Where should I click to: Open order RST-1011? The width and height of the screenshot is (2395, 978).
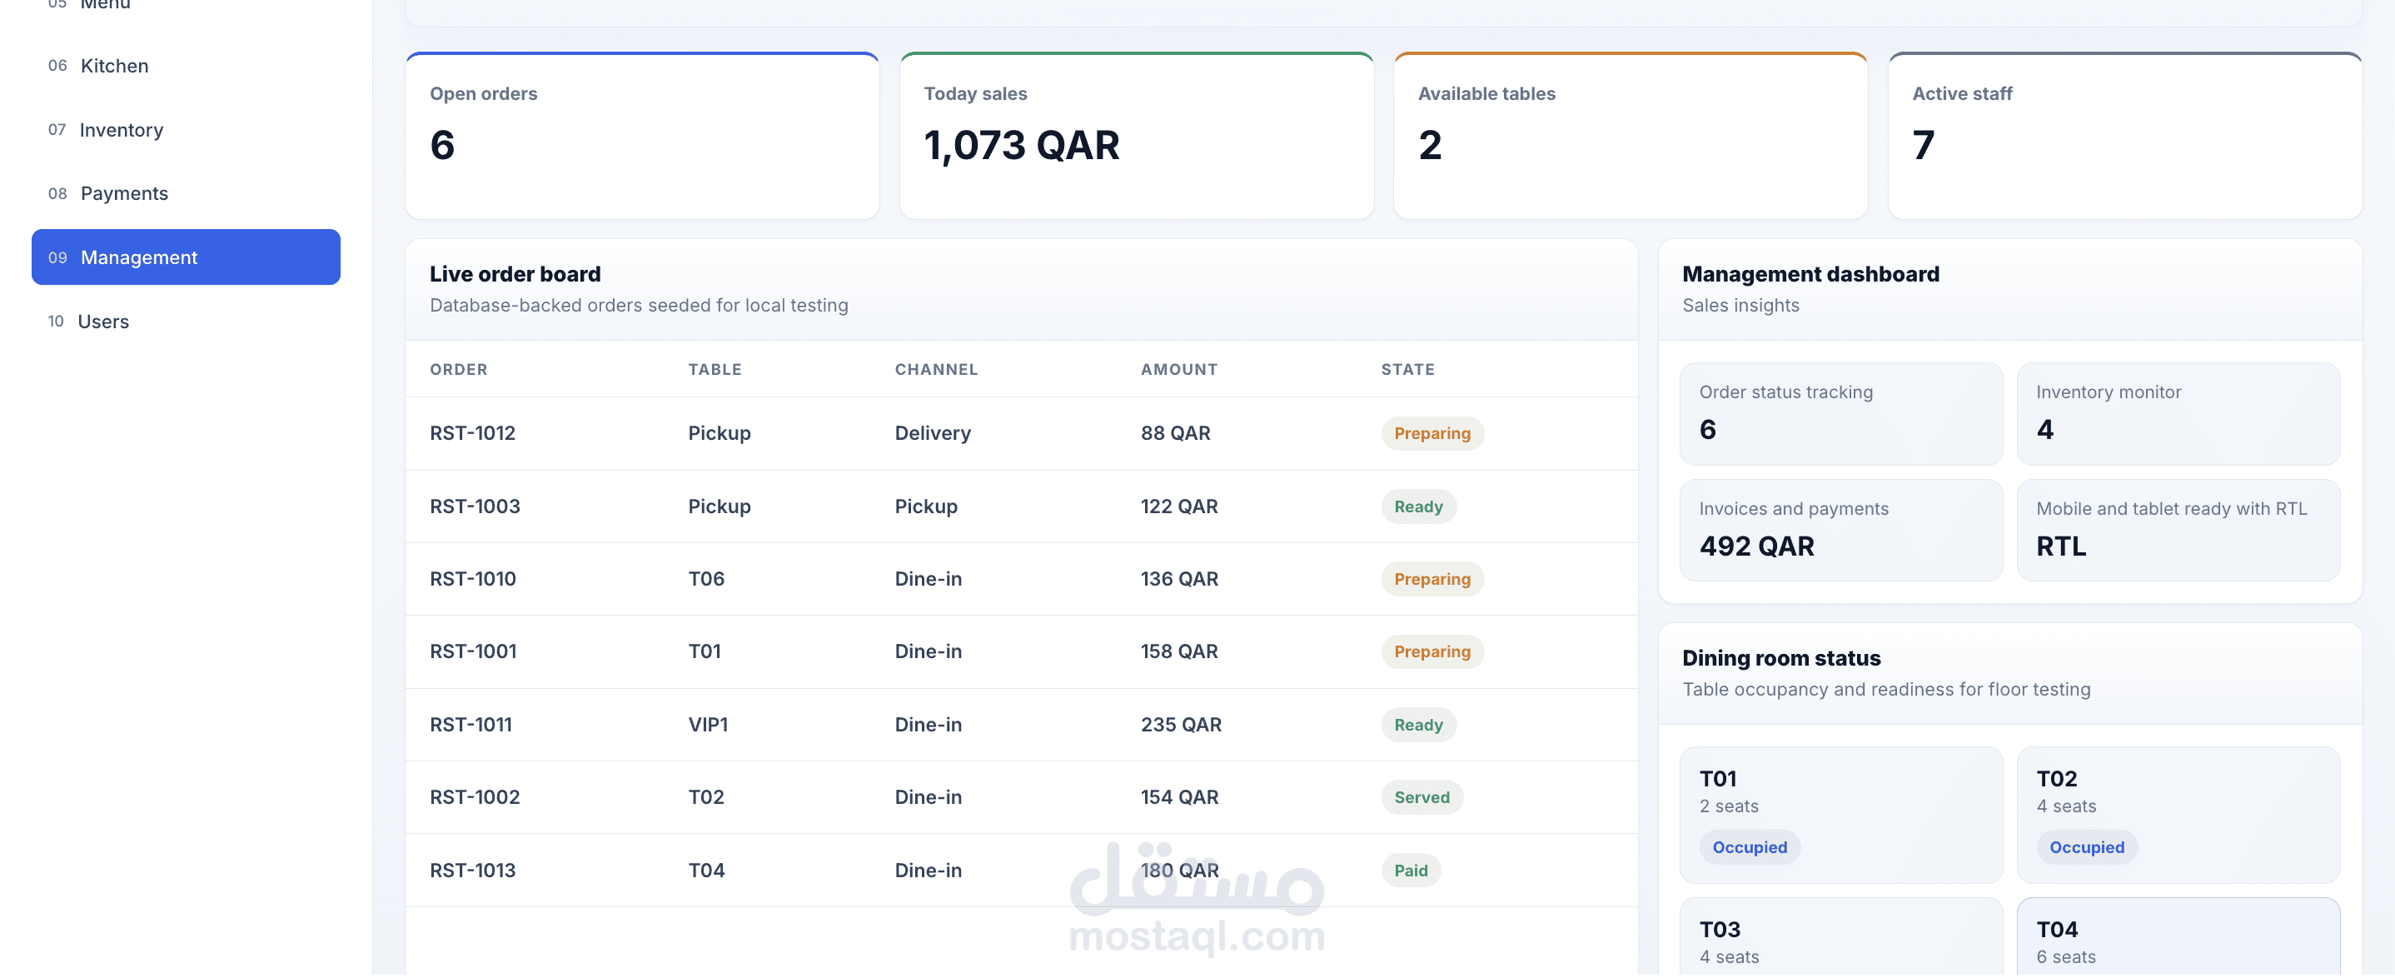tap(471, 725)
